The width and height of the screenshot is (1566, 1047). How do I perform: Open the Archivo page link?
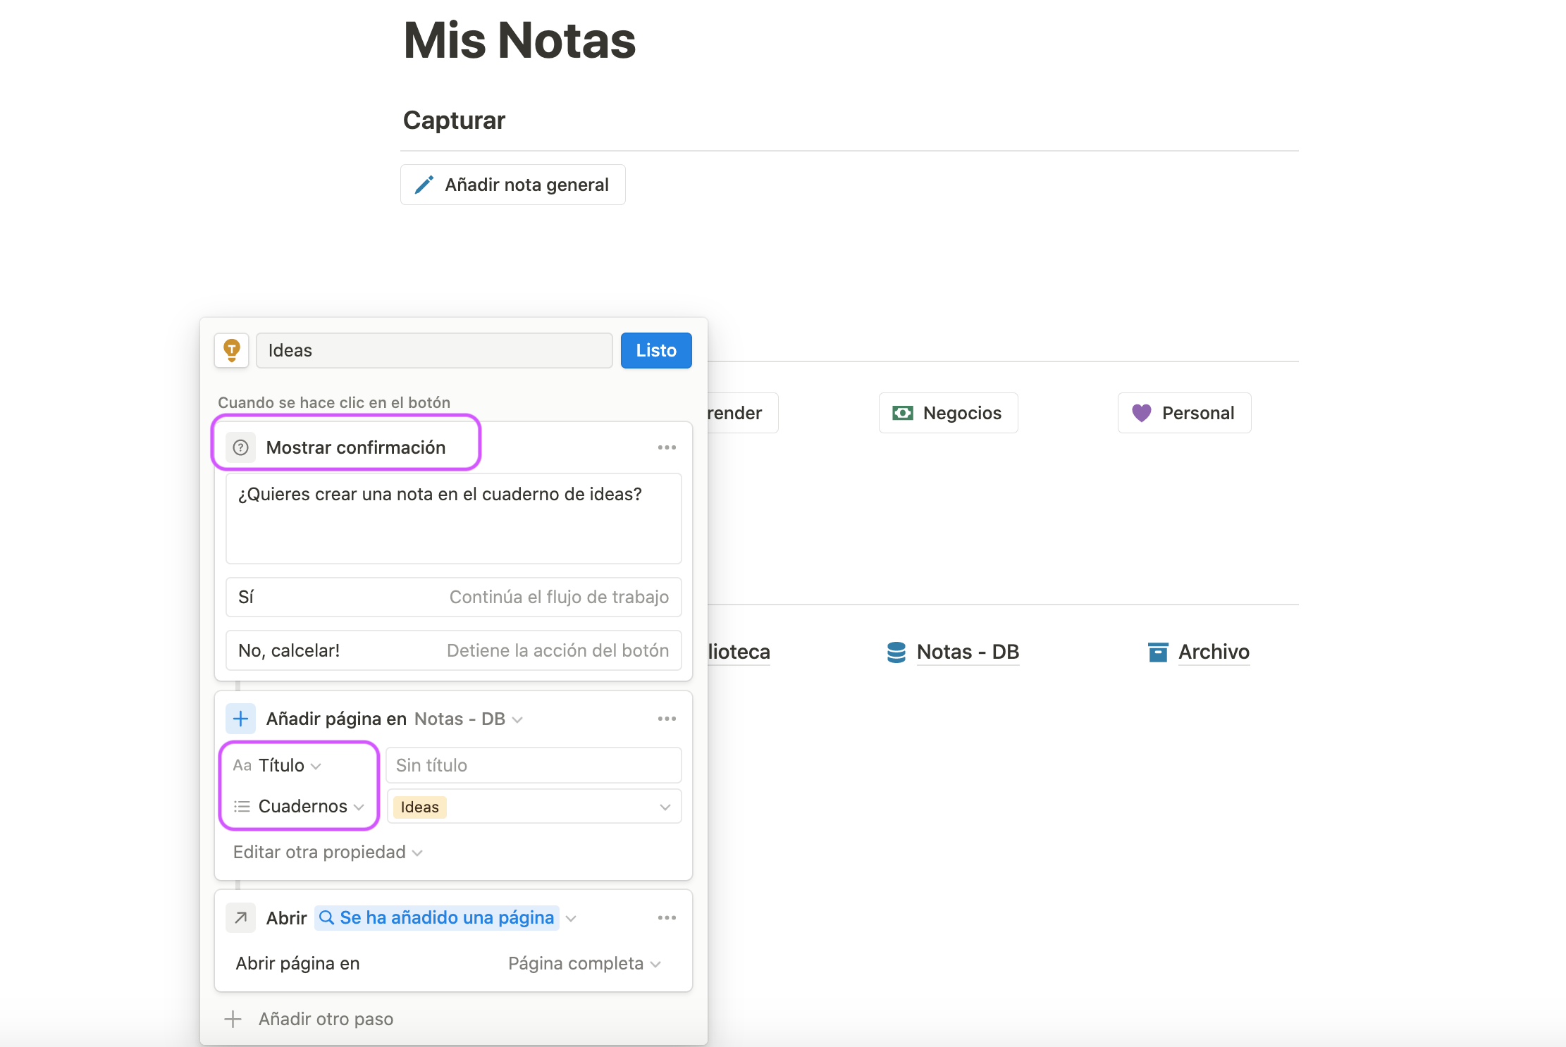click(1214, 652)
